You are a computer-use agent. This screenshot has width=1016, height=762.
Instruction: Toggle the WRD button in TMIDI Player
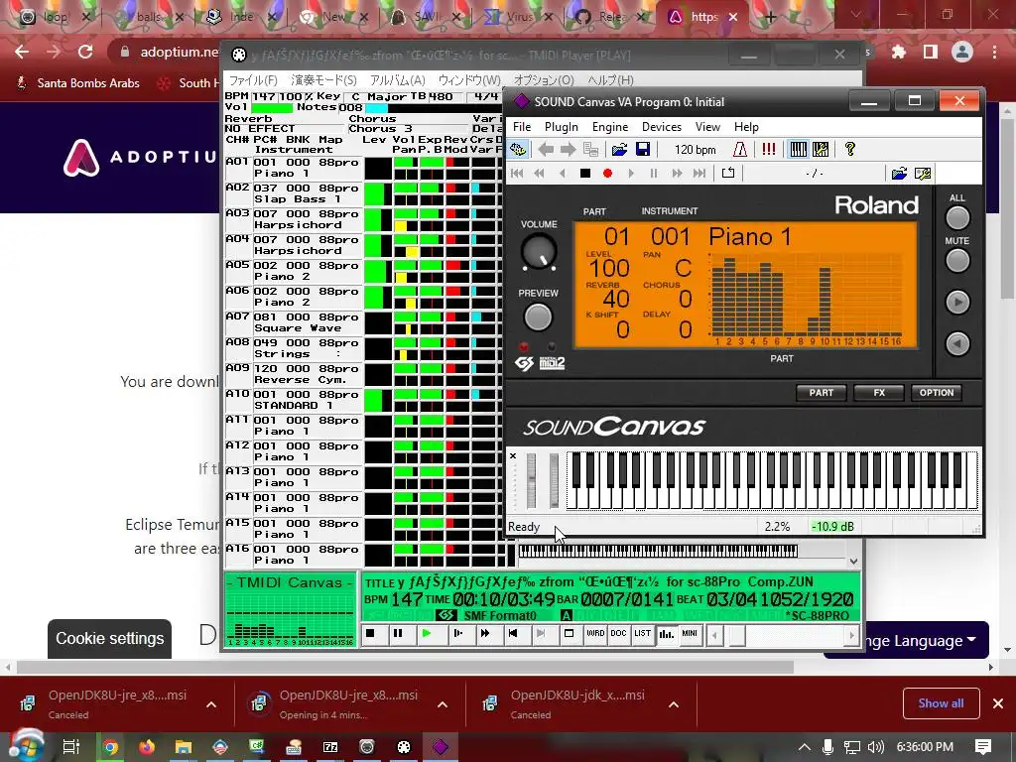pos(595,634)
